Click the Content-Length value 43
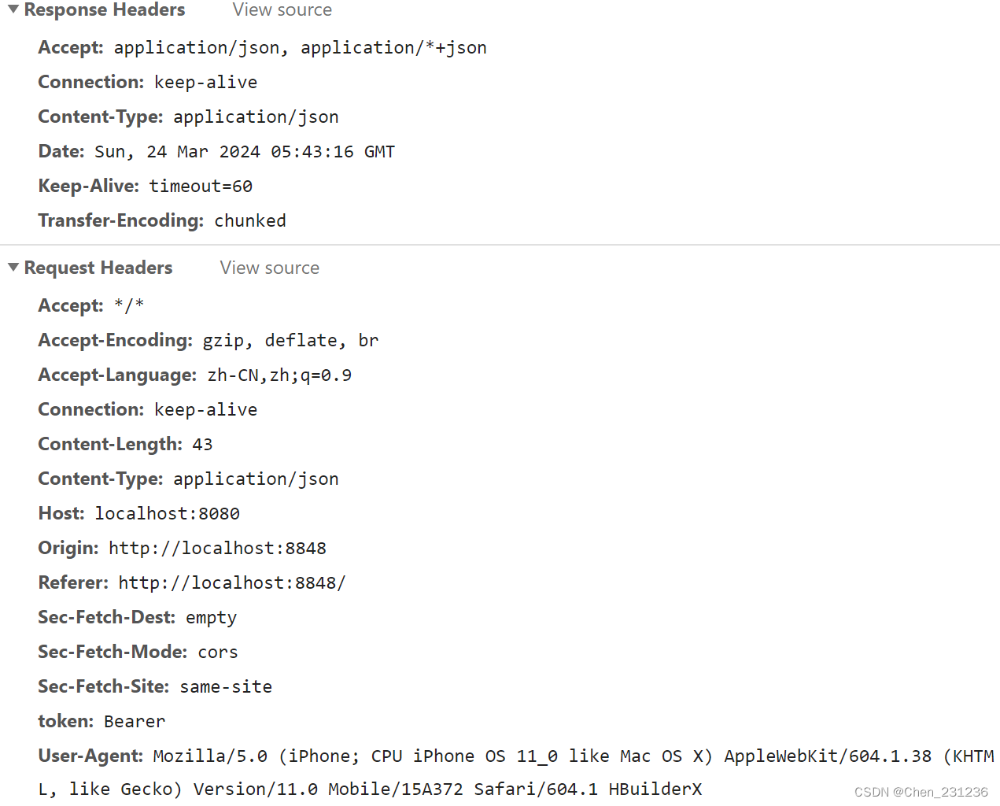Screen dimensions: 1000x806 point(202,444)
